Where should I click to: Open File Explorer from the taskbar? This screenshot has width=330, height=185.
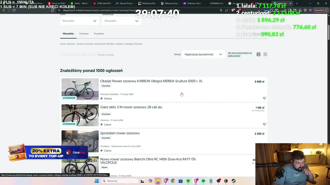[158, 181]
